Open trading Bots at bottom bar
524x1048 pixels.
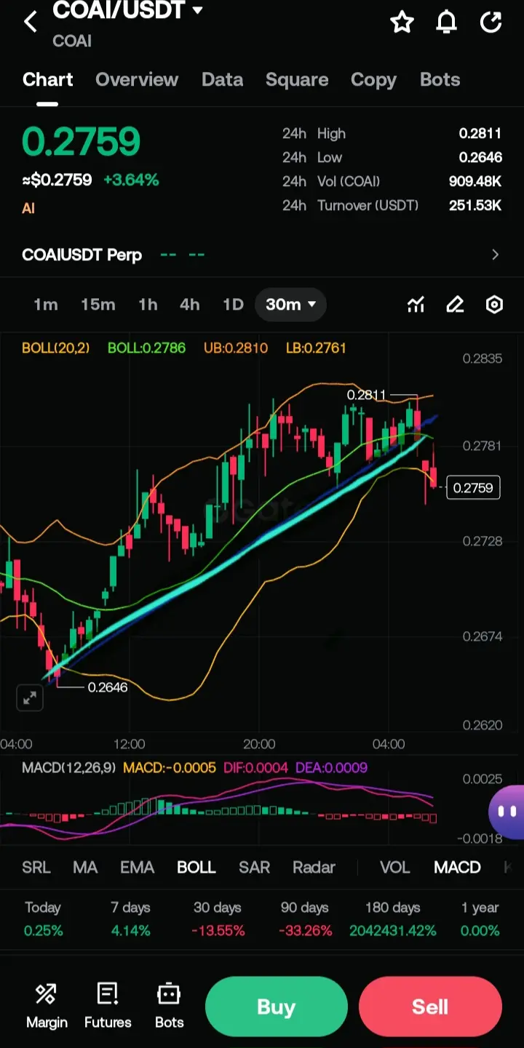169,1007
